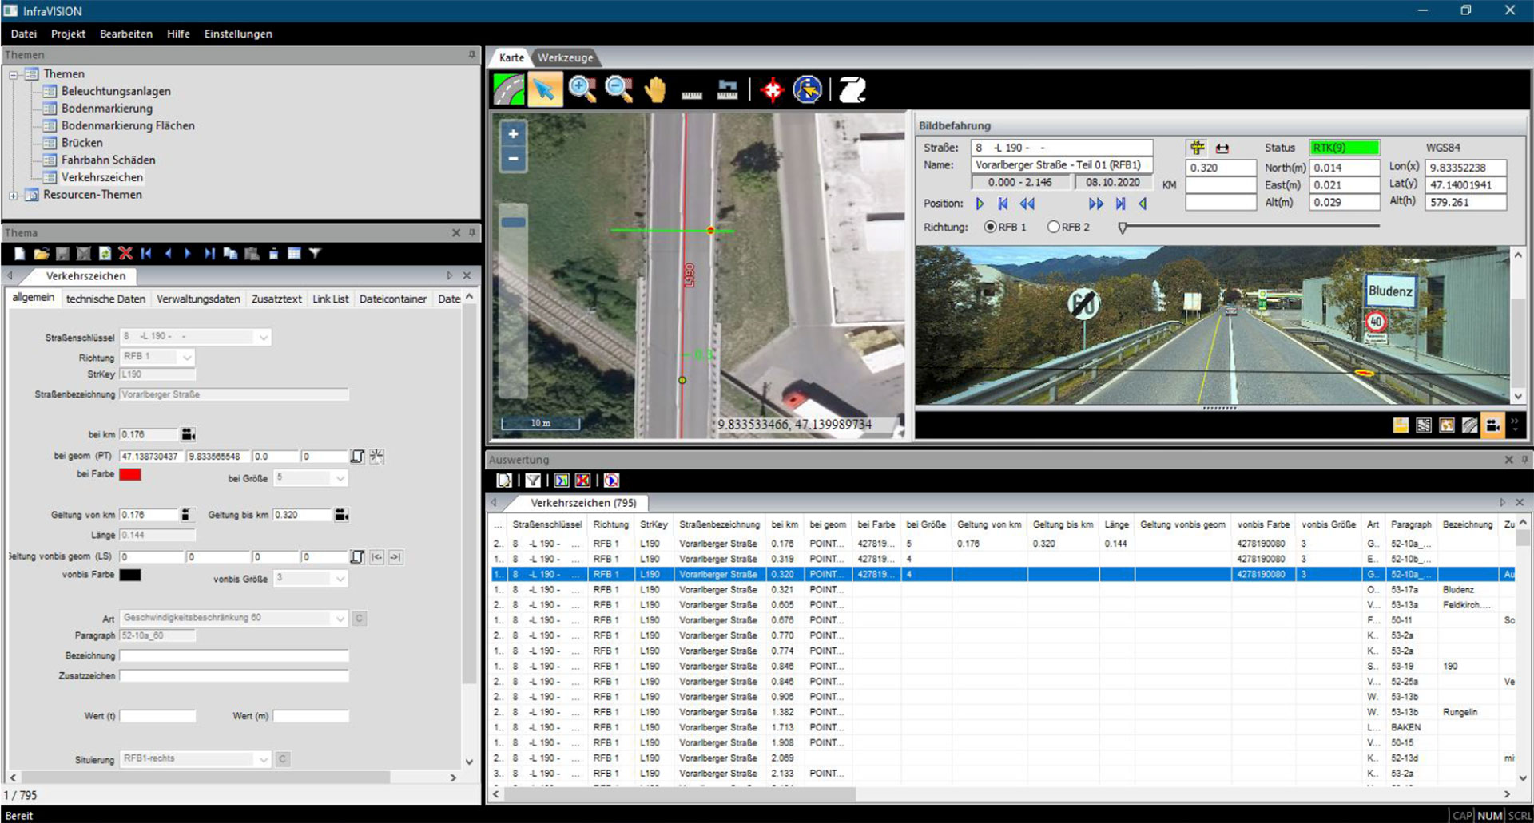Click the red bei Farbe color swatch
Image resolution: width=1534 pixels, height=823 pixels.
tap(130, 475)
